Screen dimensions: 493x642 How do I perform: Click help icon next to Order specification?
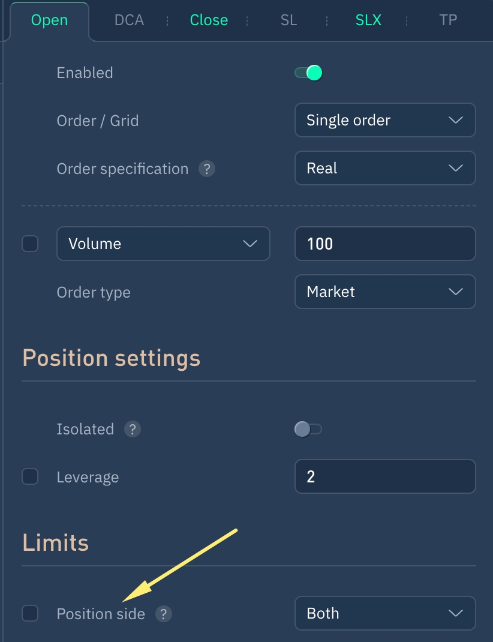[206, 169]
